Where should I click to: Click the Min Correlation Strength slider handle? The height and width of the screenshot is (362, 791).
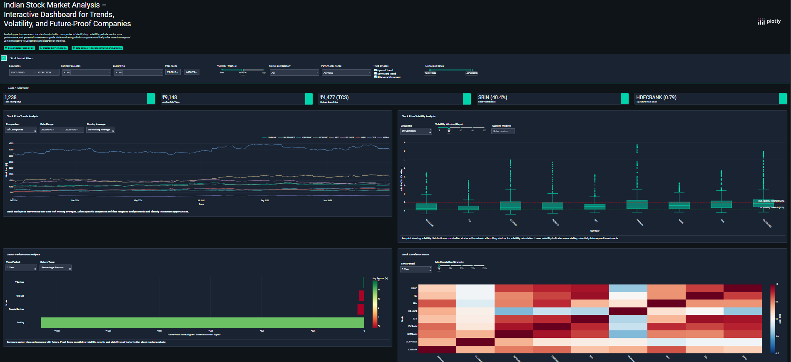[439, 266]
